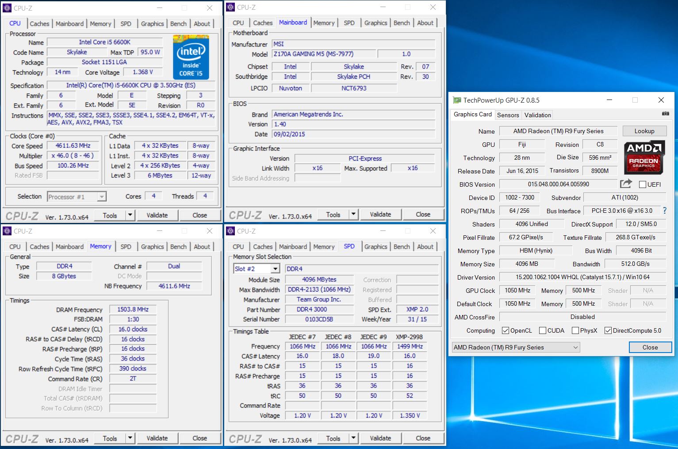The image size is (678, 449).
Task: Toggle the CUDA checkbox
Action: coord(542,330)
